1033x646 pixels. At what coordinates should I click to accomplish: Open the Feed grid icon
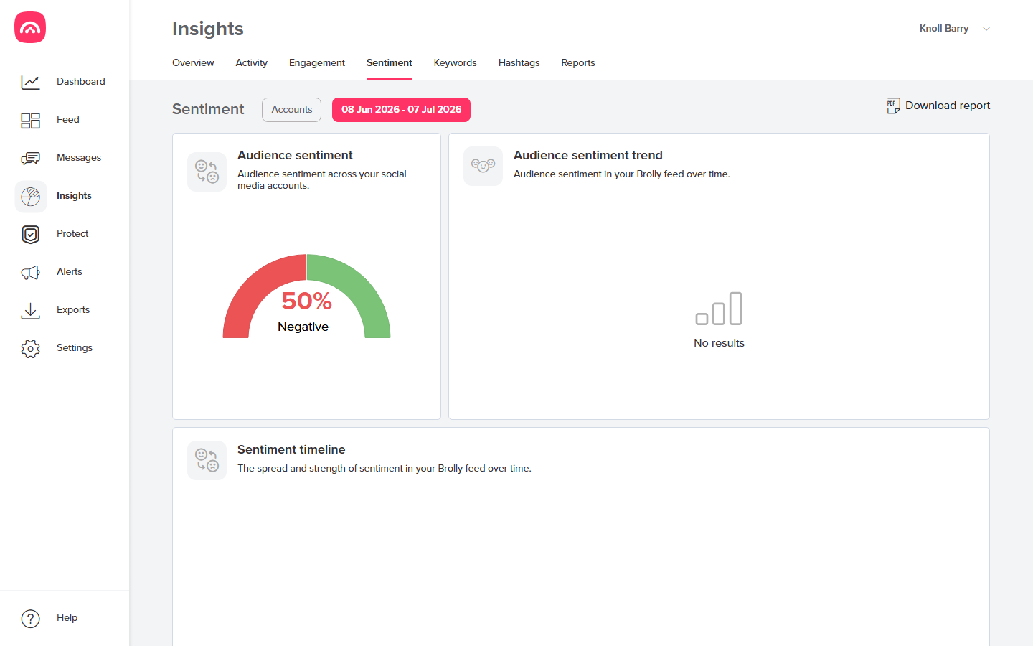[x=30, y=120]
